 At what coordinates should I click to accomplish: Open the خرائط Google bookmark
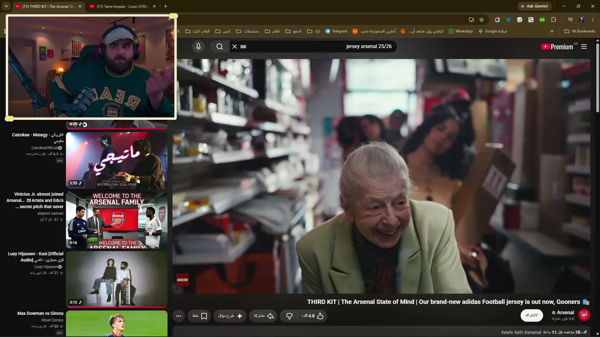pyautogui.click(x=493, y=31)
